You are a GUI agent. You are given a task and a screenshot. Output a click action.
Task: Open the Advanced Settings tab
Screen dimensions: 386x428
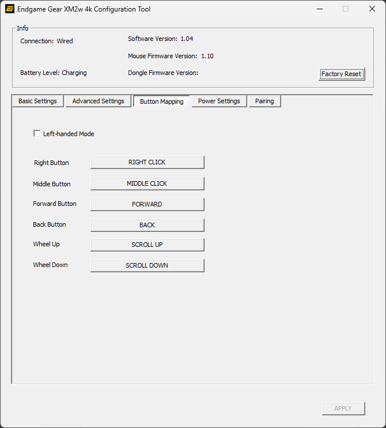(x=98, y=101)
